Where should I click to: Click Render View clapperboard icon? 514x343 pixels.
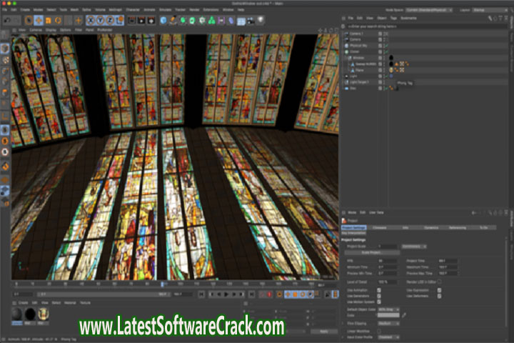(132, 20)
